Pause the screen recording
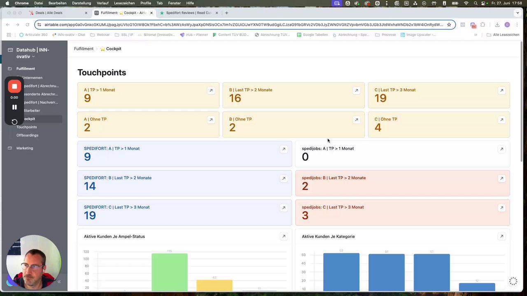The height and width of the screenshot is (296, 527). 14,107
